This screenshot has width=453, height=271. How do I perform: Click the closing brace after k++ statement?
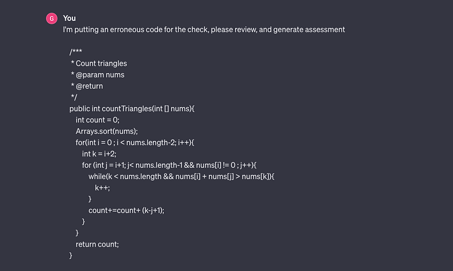tap(90, 199)
